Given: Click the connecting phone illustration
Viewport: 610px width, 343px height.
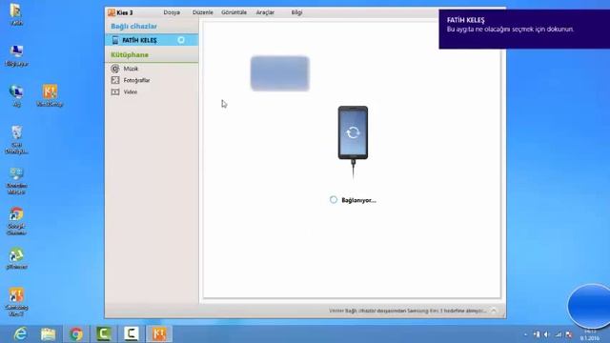Looking at the screenshot, I should 353,142.
